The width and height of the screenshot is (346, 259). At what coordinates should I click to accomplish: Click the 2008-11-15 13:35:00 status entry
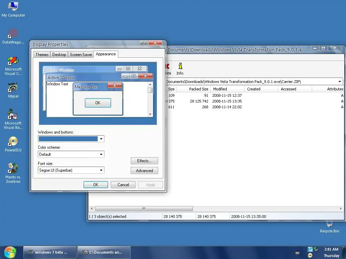click(248, 217)
